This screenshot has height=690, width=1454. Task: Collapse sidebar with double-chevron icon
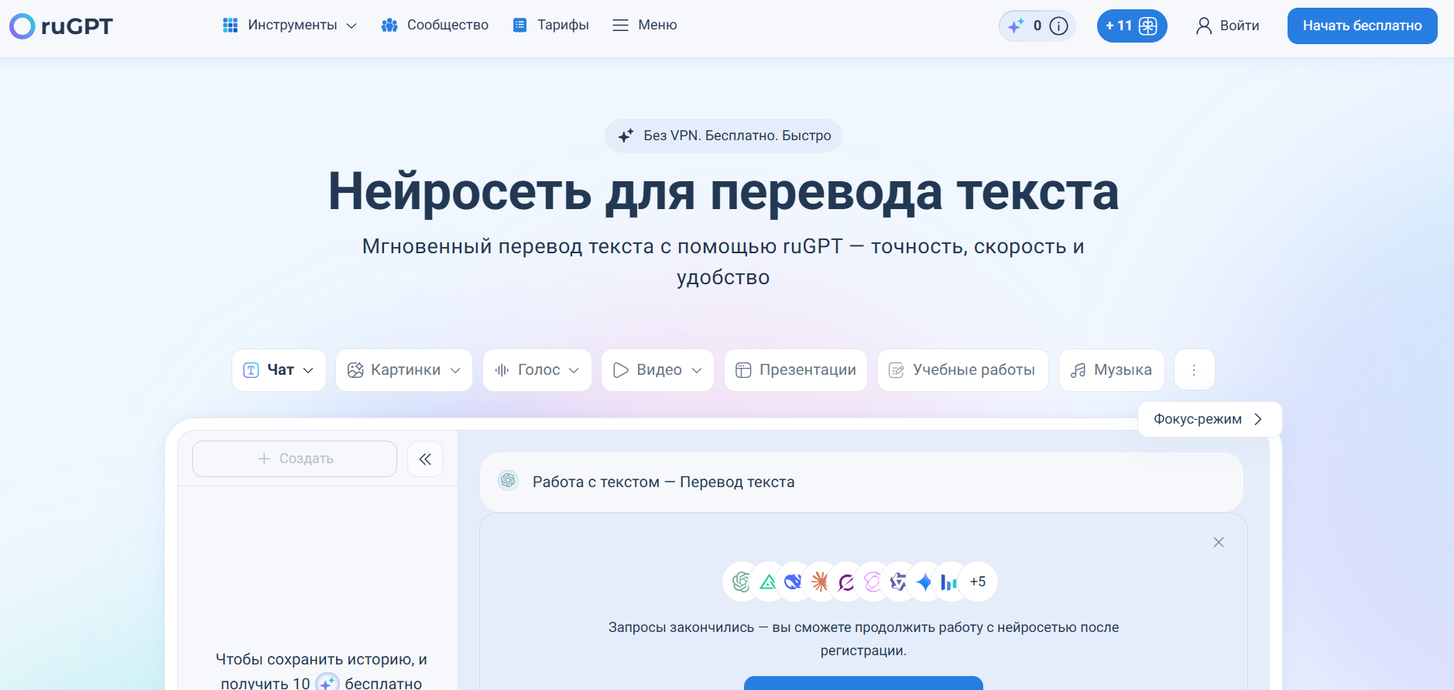pyautogui.click(x=425, y=459)
